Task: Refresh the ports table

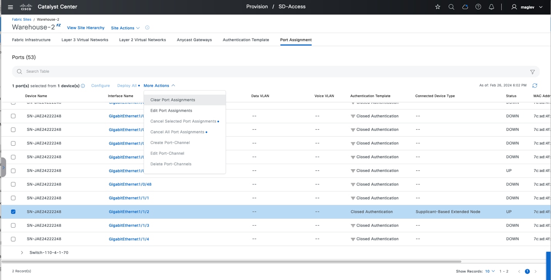Action: [535, 86]
